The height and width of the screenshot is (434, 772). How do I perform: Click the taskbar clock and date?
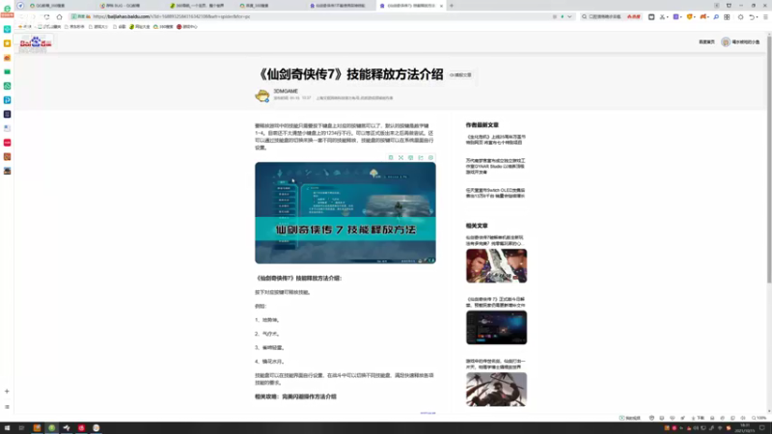(745, 428)
